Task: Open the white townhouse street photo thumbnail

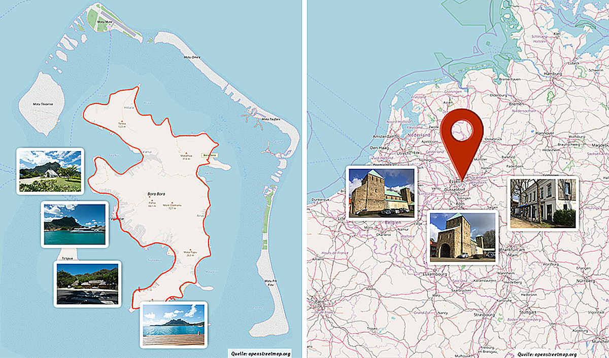Action: click(x=543, y=203)
